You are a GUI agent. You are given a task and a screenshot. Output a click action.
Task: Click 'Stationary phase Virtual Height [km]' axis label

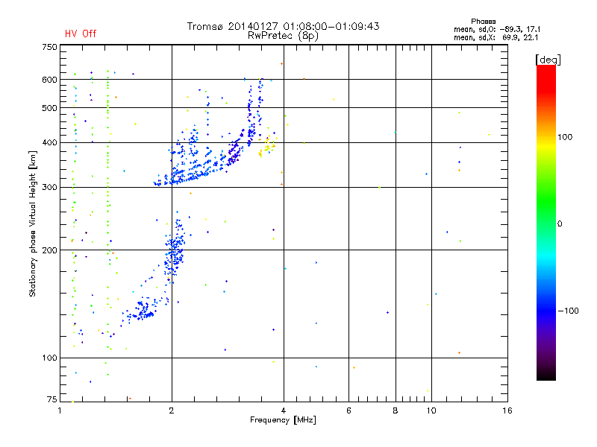pyautogui.click(x=32, y=223)
